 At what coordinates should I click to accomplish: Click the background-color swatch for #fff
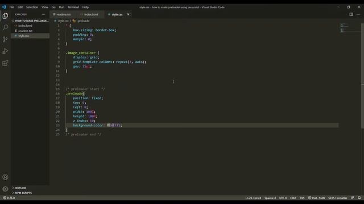click(109, 125)
